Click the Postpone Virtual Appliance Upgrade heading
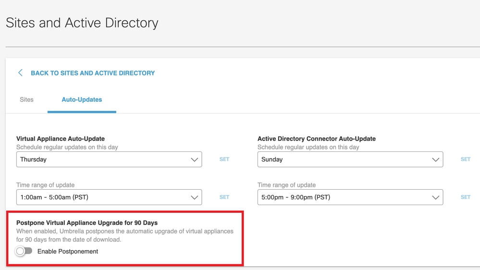 (x=87, y=223)
